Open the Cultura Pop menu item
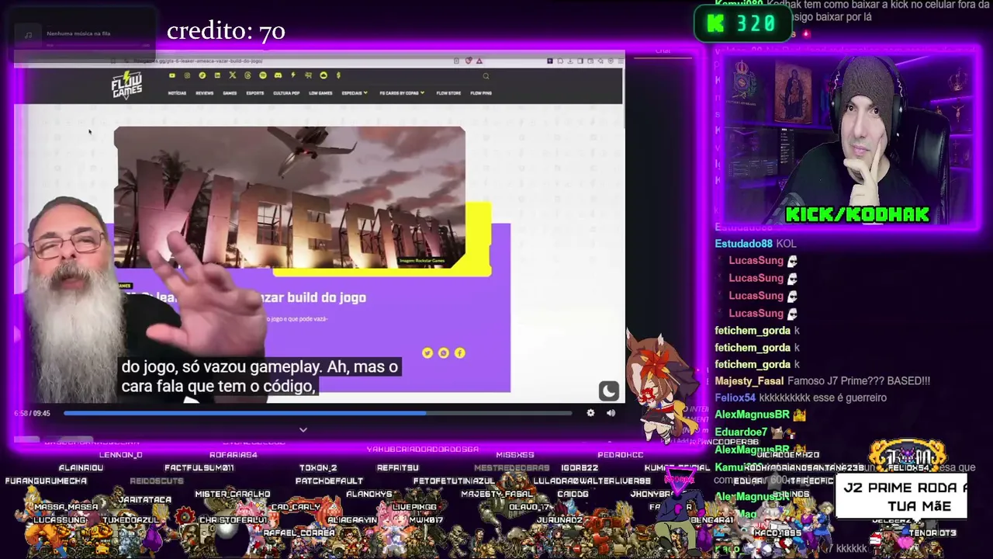This screenshot has width=993, height=559. 286,93
